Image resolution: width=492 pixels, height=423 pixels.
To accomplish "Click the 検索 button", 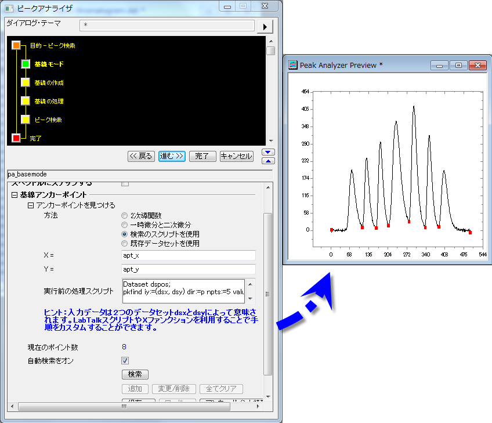I will coord(135,374).
